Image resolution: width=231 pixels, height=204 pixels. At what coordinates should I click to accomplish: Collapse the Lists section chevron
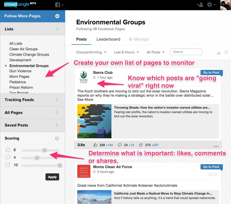pyautogui.click(x=57, y=29)
